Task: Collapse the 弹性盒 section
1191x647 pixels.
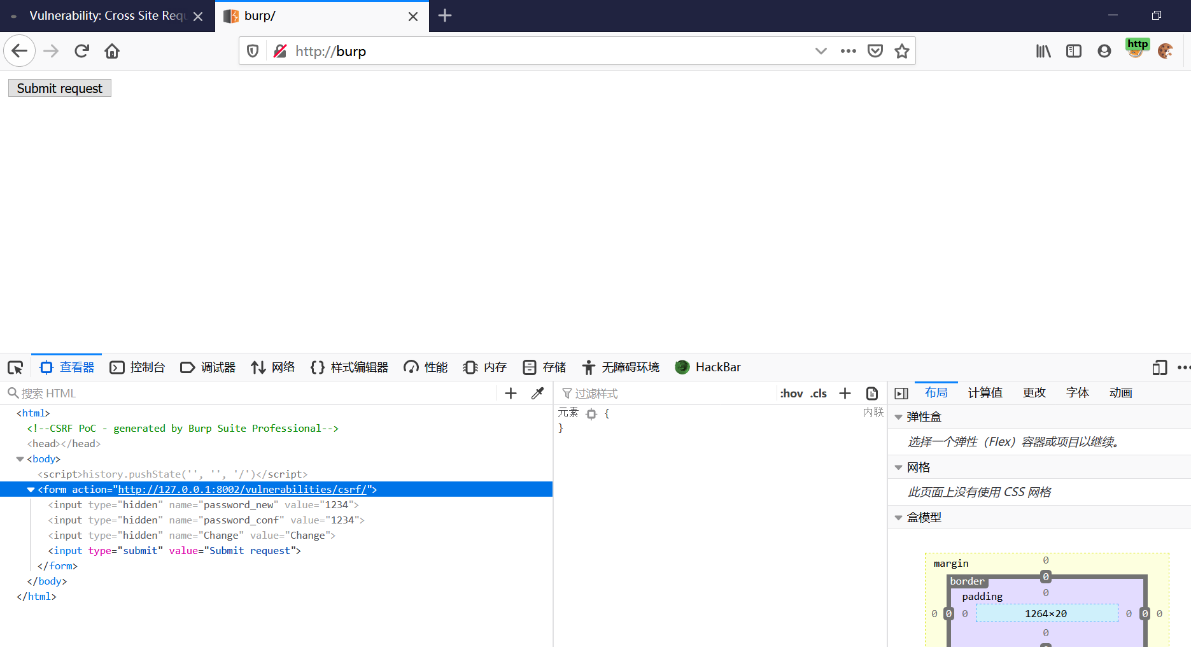Action: coord(898,417)
